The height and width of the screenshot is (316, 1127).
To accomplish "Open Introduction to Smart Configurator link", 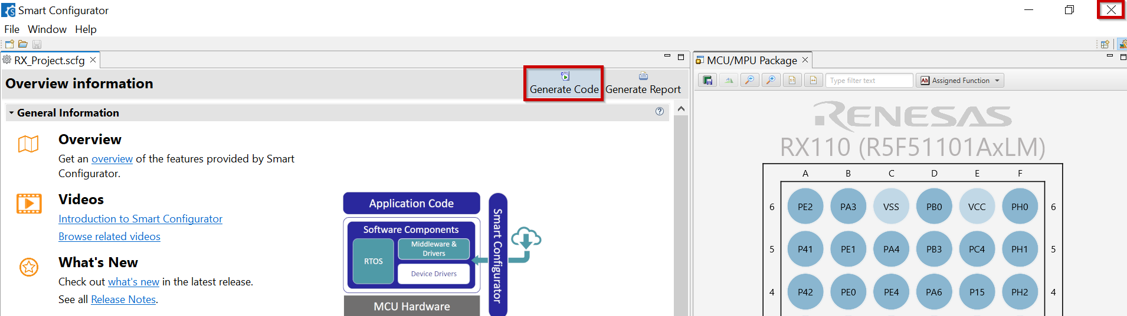I will coord(140,218).
